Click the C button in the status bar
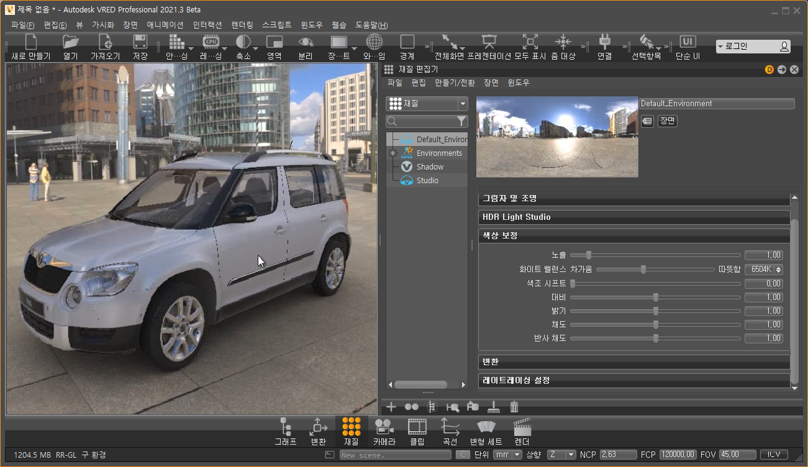 463,455
